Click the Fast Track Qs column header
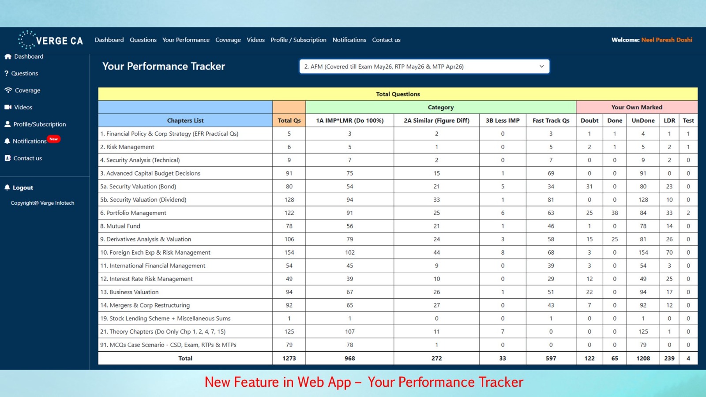Image resolution: width=706 pixels, height=397 pixels. [x=551, y=120]
